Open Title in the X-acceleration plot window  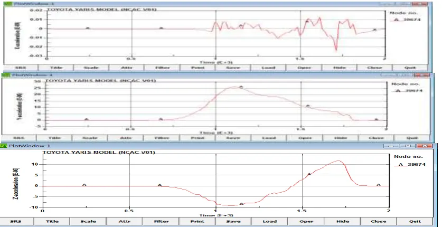pyautogui.click(x=56, y=68)
